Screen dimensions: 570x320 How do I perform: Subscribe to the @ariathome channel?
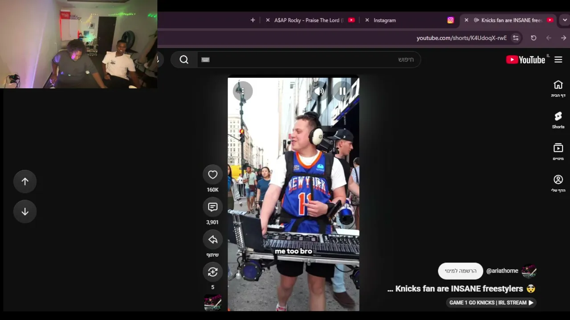(460, 271)
